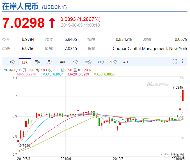The image size is (190, 163).
Task: Click the 0% right-axis percent label
Action: (x=182, y=138)
